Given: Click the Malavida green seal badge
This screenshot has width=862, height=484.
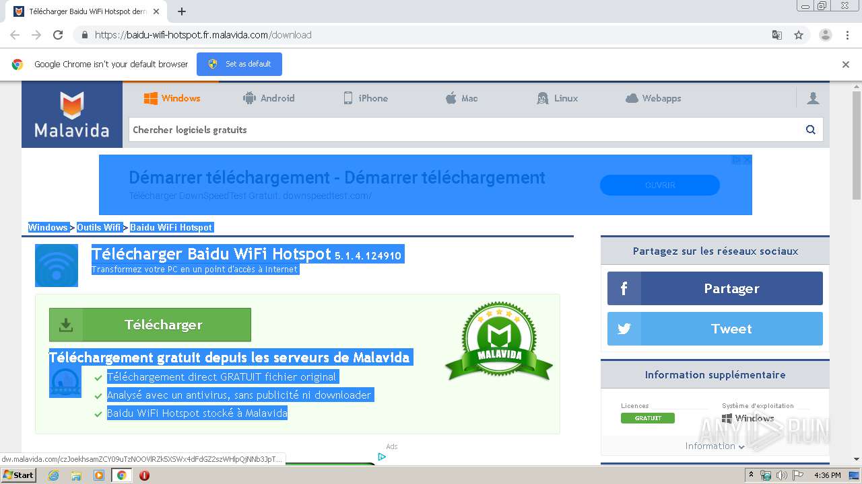Looking at the screenshot, I should pyautogui.click(x=499, y=341).
